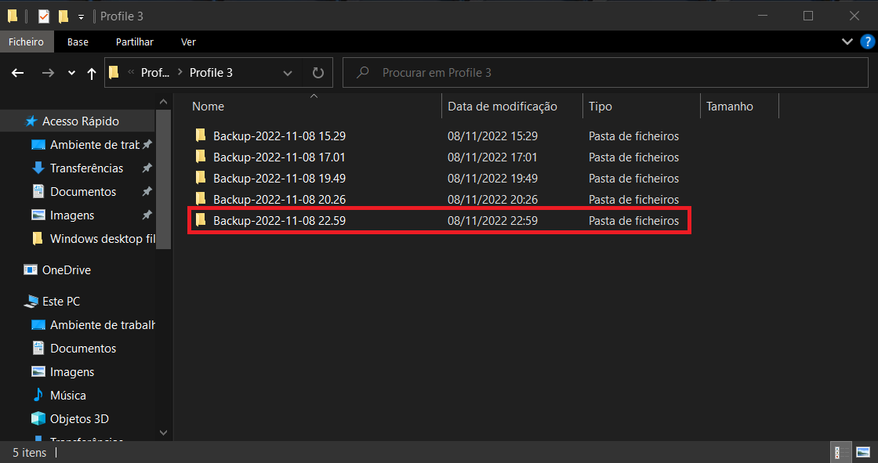878x463 pixels.
Task: Open the recent locations dropdown arrow
Action: coord(71,73)
